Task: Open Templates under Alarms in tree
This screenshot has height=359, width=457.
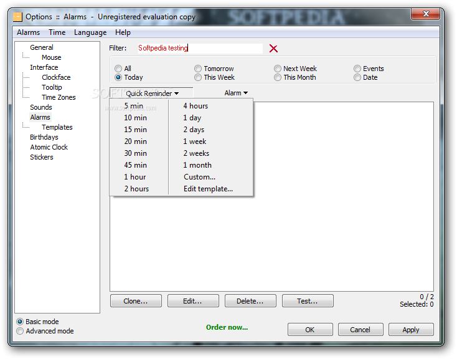Action: tap(57, 127)
